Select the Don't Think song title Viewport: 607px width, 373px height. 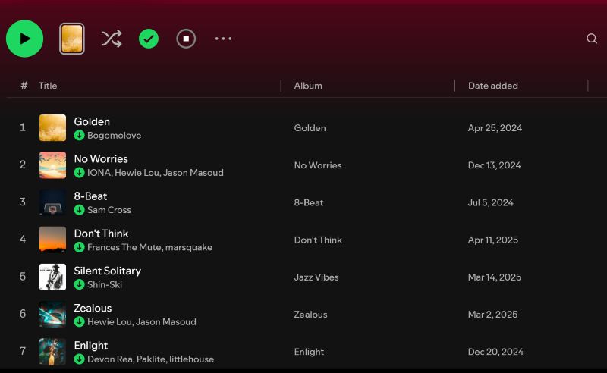101,234
